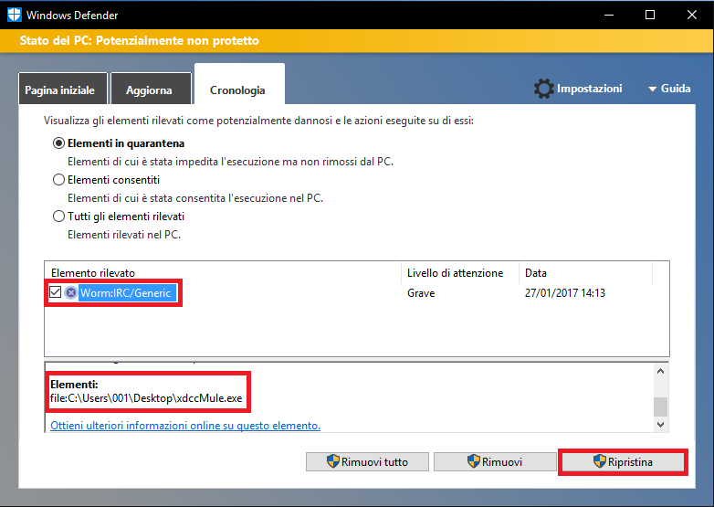Image resolution: width=714 pixels, height=507 pixels.
Task: Click the threat icon beside Worm:IRC/Generic
Action: [x=71, y=293]
